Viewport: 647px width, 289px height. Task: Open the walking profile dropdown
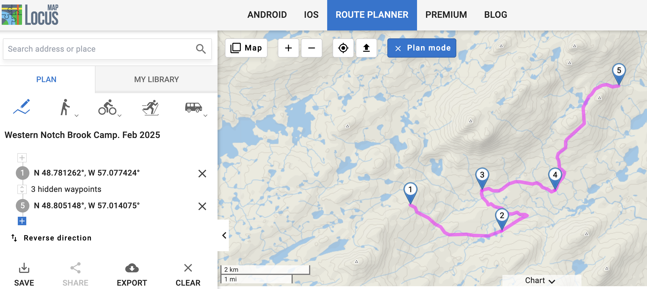pyautogui.click(x=76, y=115)
